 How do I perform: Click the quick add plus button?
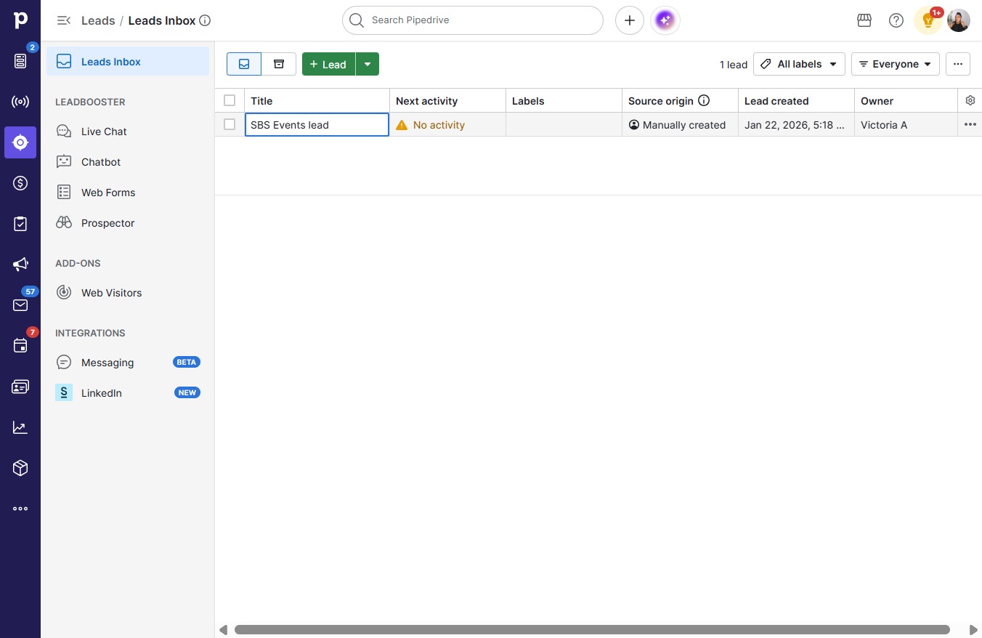(630, 20)
